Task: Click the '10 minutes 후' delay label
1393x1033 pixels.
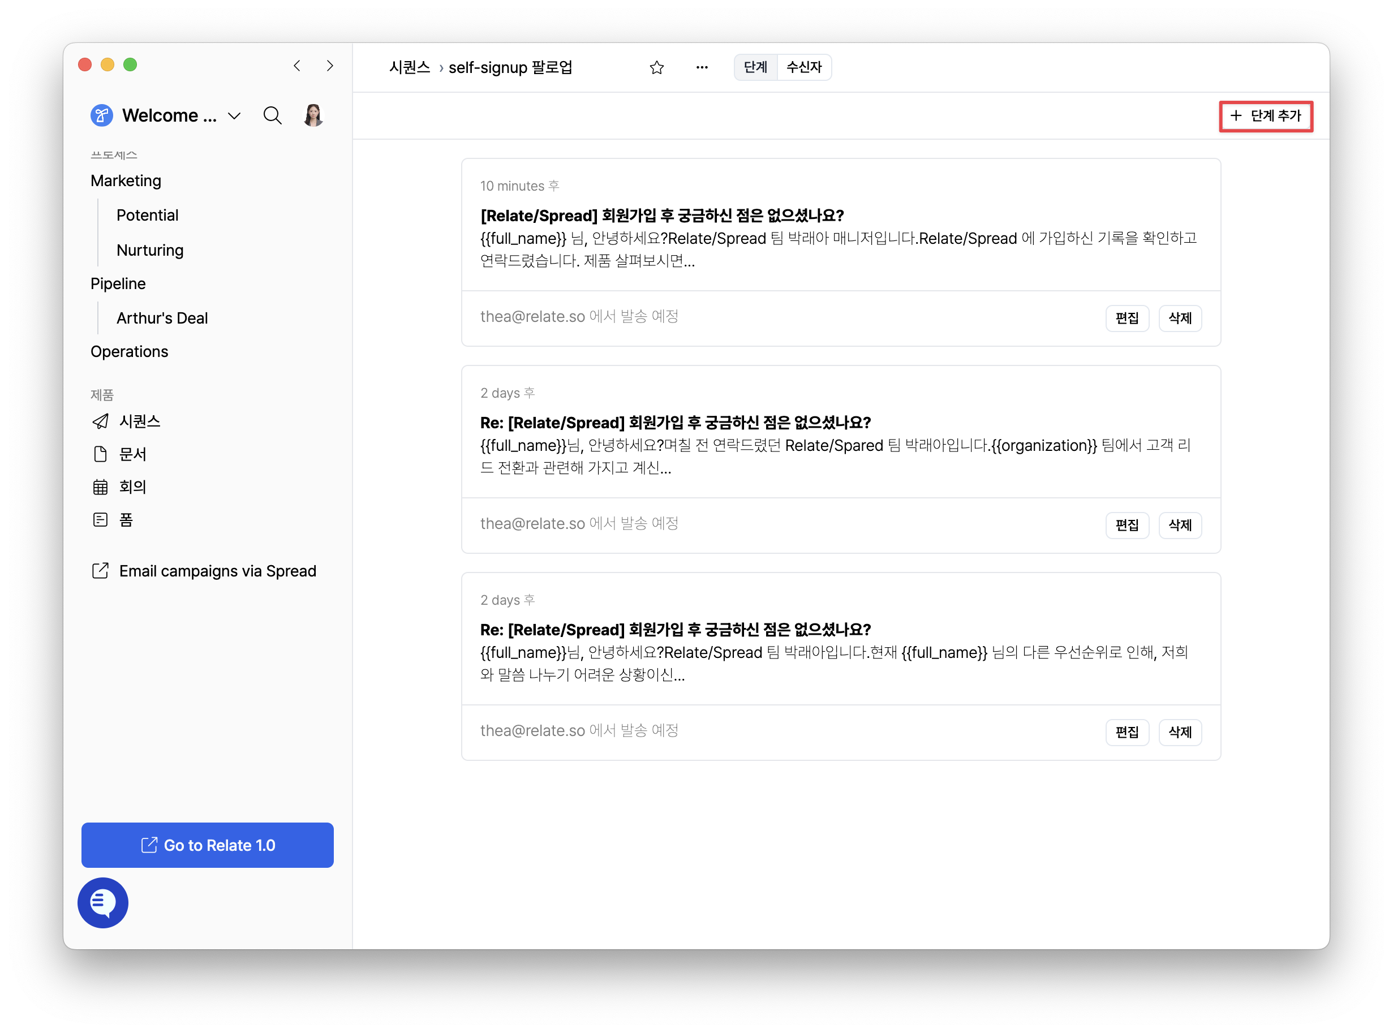Action: coord(519,186)
